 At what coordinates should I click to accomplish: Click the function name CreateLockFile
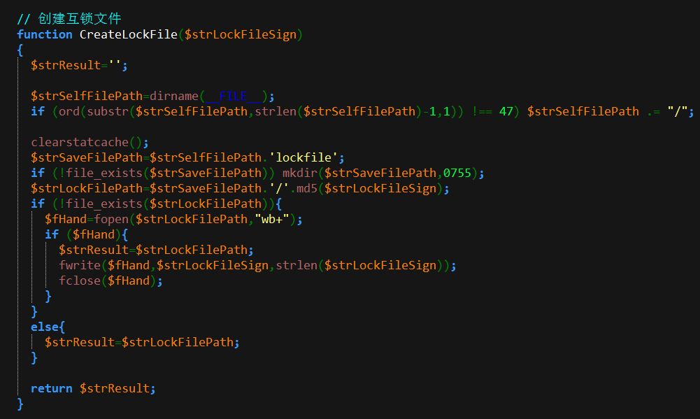tap(129, 34)
